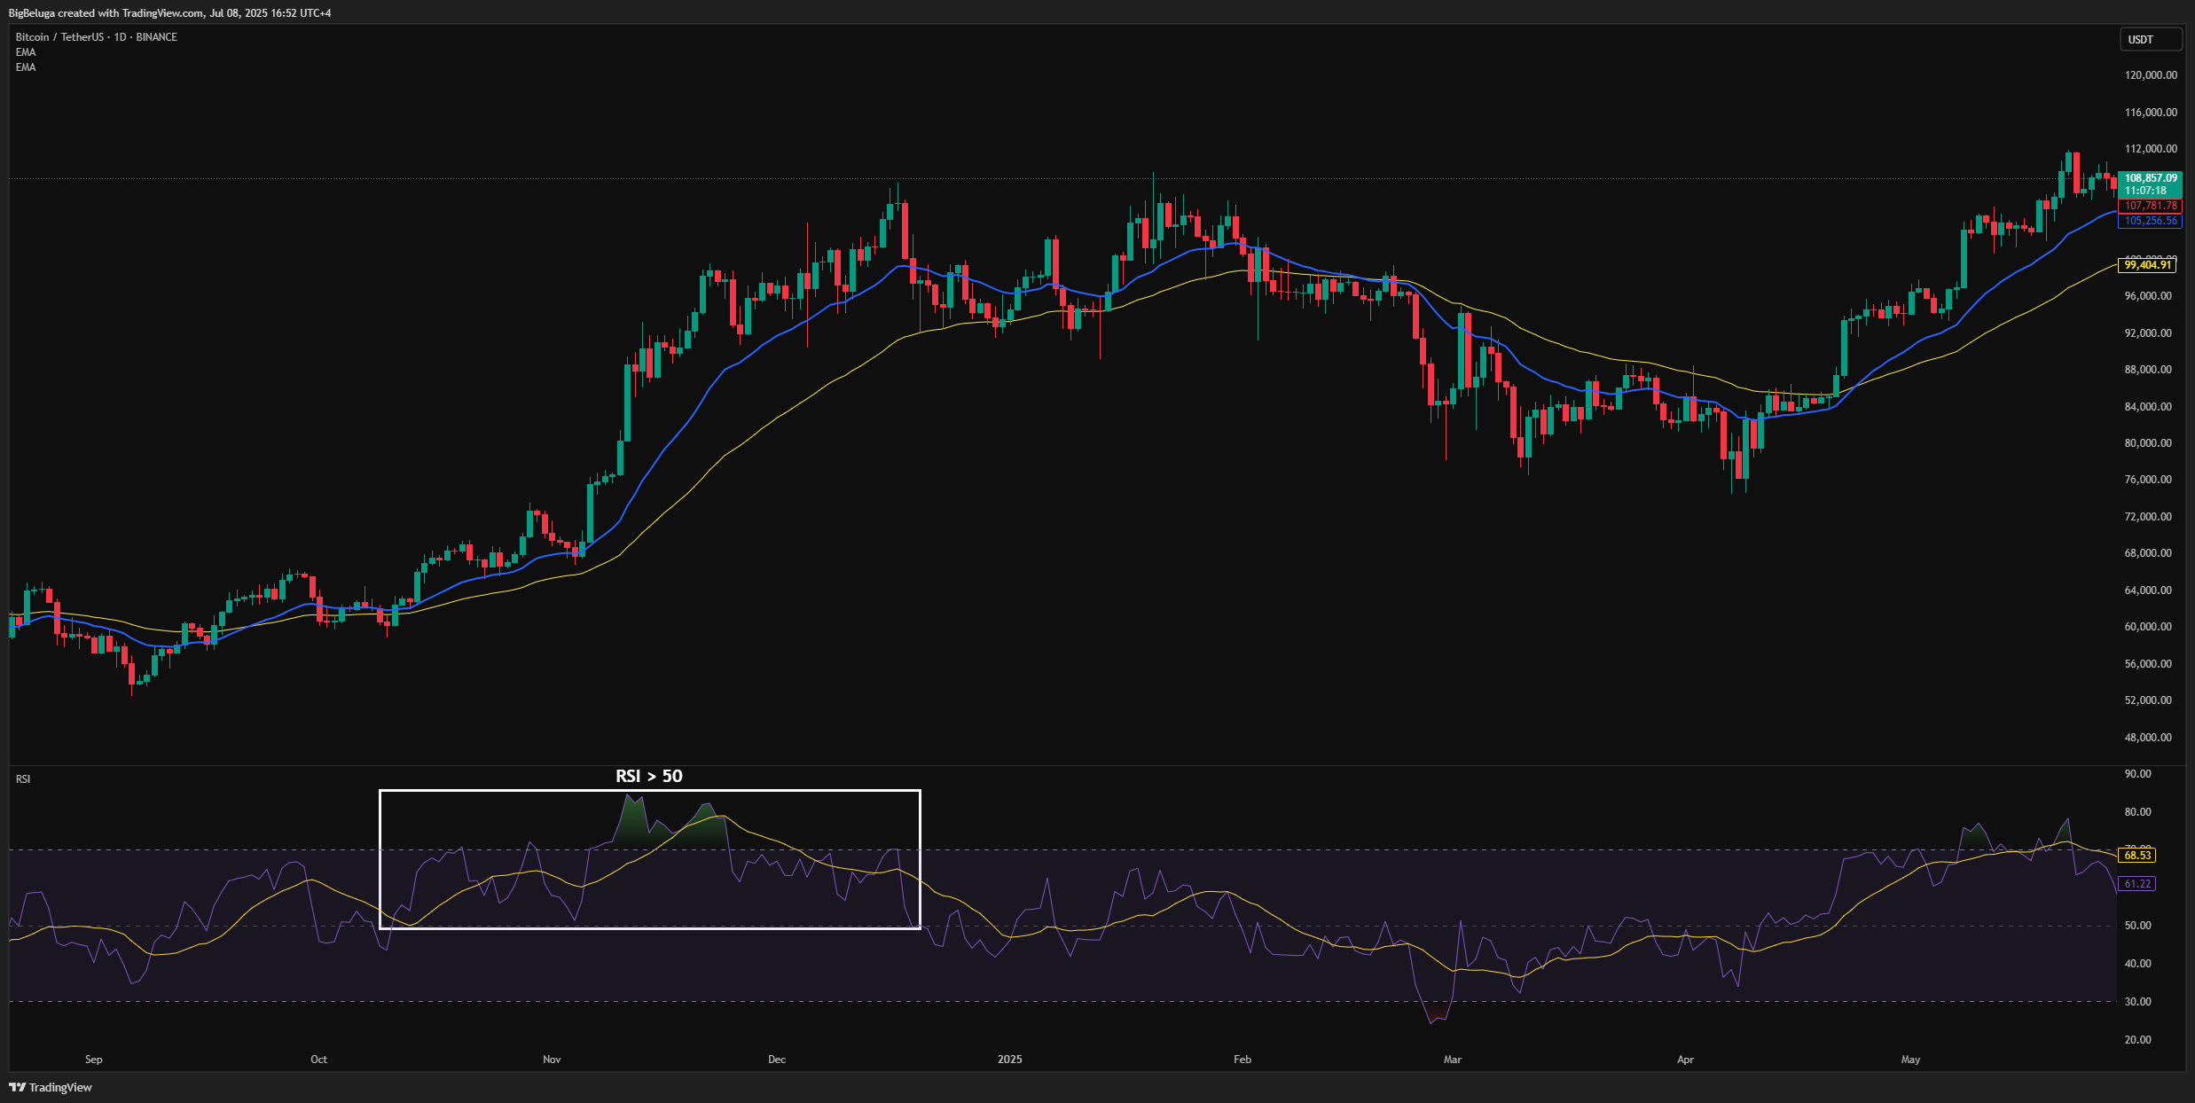Screen dimensions: 2195x1103
Task: Click the blue EMA value 105,256.56
Action: pyautogui.click(x=2150, y=221)
